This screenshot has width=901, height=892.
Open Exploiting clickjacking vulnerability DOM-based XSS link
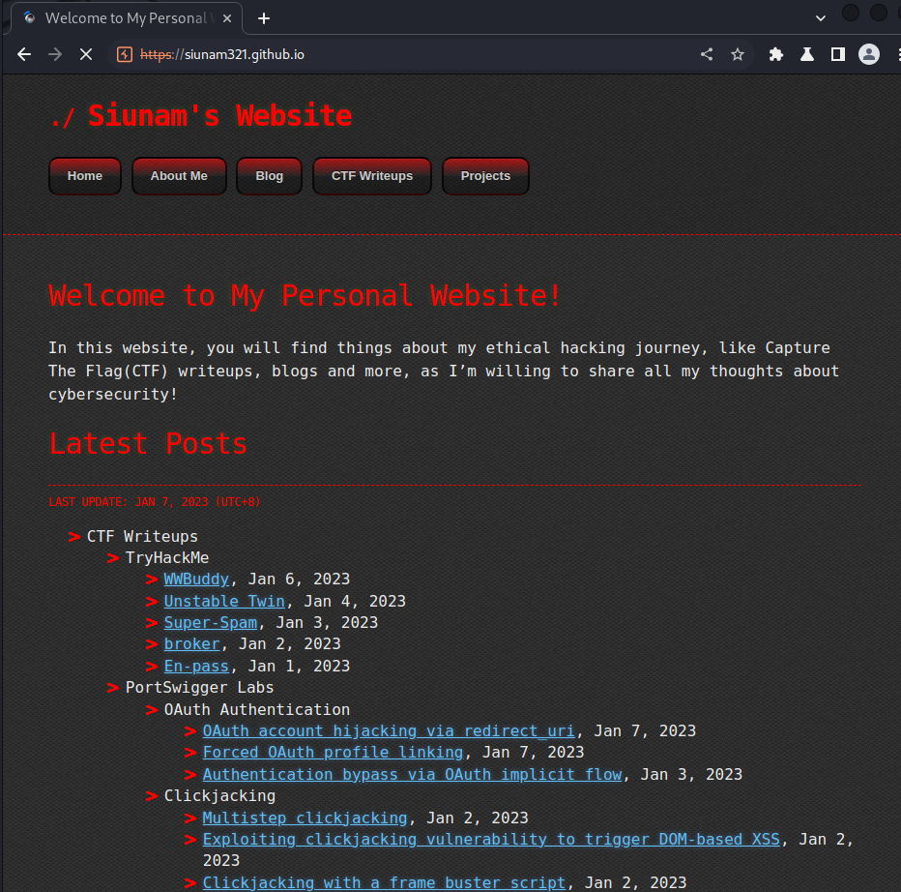[491, 840]
